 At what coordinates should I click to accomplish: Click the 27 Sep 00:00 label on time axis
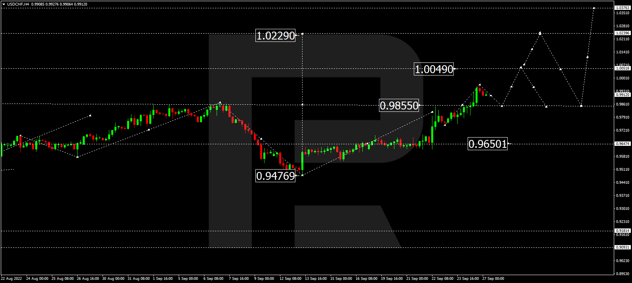pyautogui.click(x=493, y=279)
